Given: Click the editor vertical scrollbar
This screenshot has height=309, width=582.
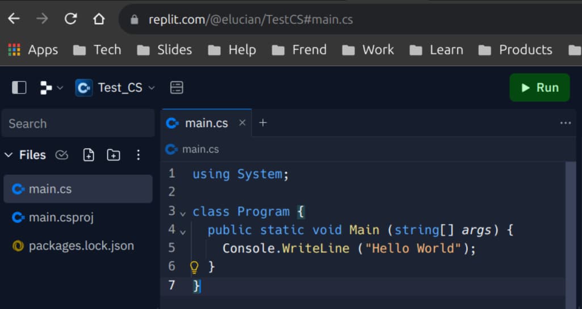Looking at the screenshot, I should tap(571, 234).
